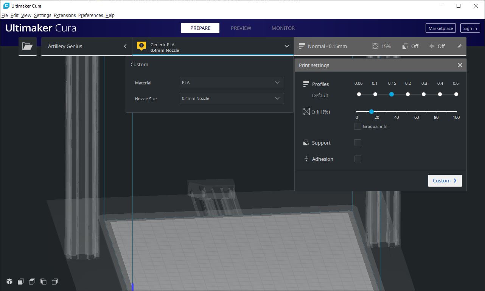Image resolution: width=485 pixels, height=291 pixels.
Task: Select the 0.06 profile radio point
Action: [359, 94]
